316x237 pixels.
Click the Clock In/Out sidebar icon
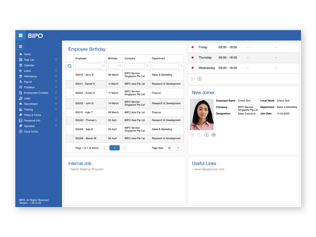click(21, 132)
